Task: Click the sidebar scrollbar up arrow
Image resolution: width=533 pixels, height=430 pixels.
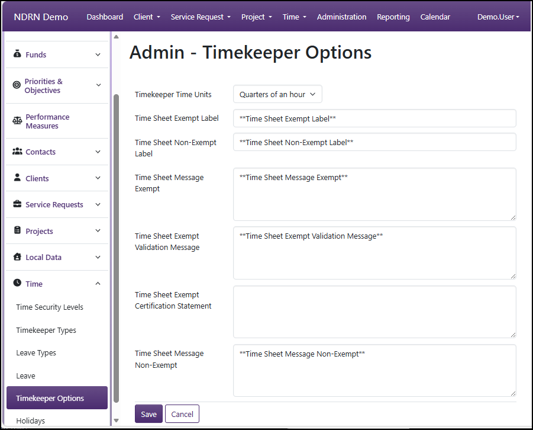Action: (x=117, y=37)
